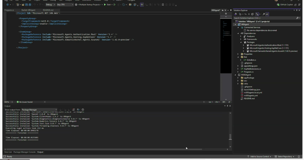This screenshot has height=160, width=304.
Task: Click the No issues found indicator
Action: pos(25,102)
